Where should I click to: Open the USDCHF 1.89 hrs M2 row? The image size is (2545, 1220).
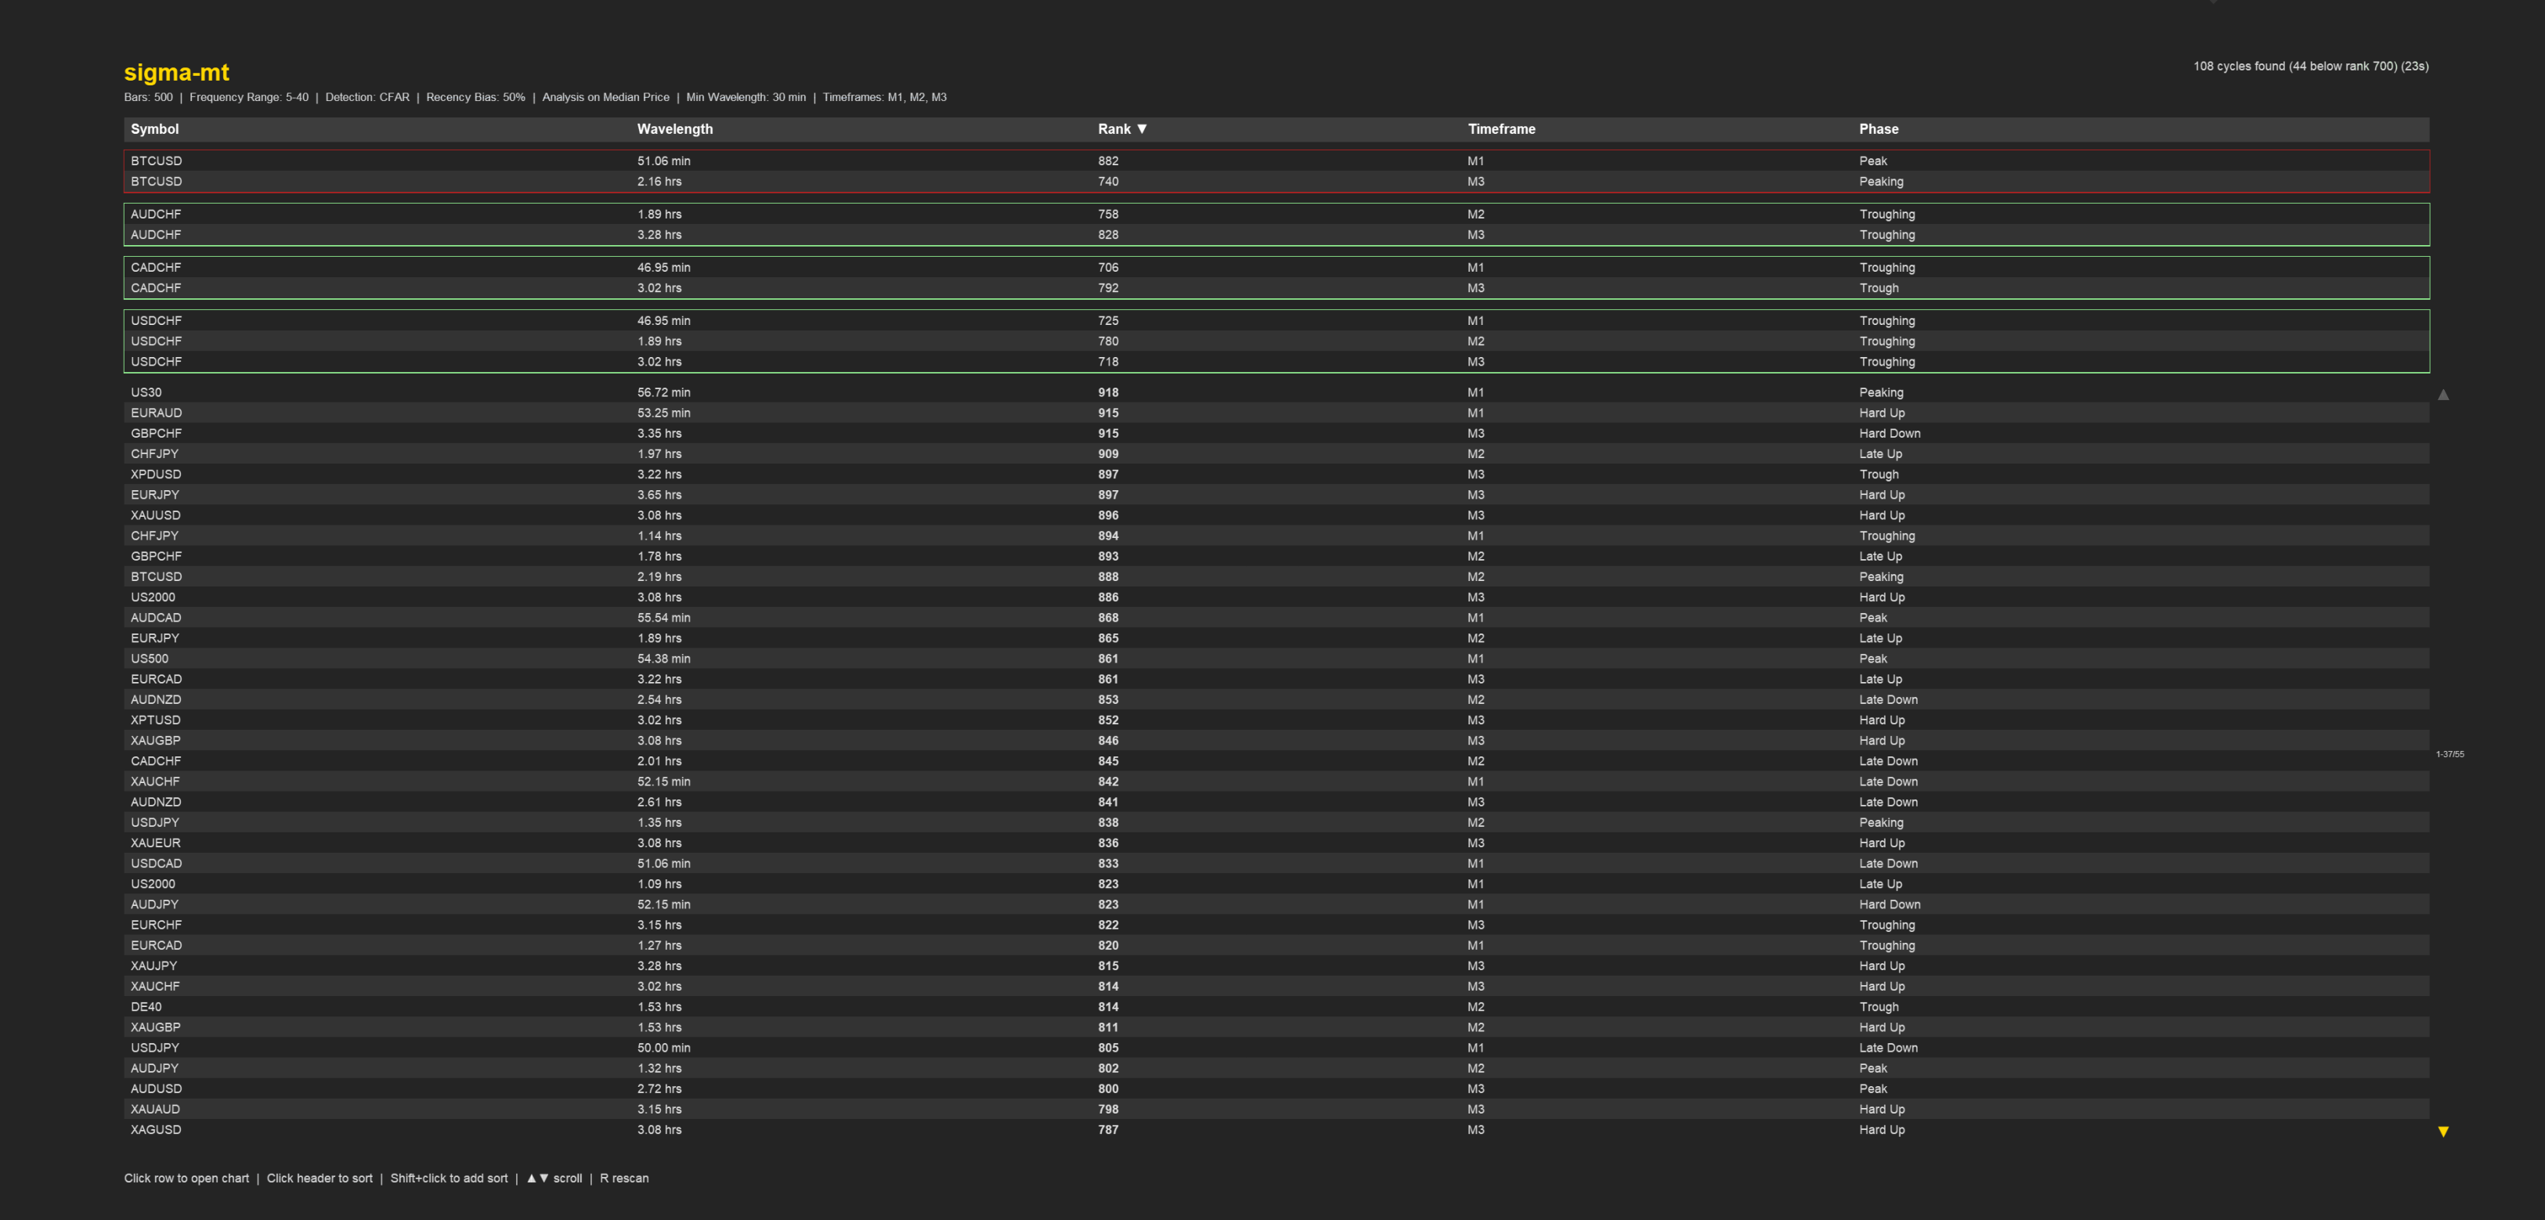tap(659, 341)
